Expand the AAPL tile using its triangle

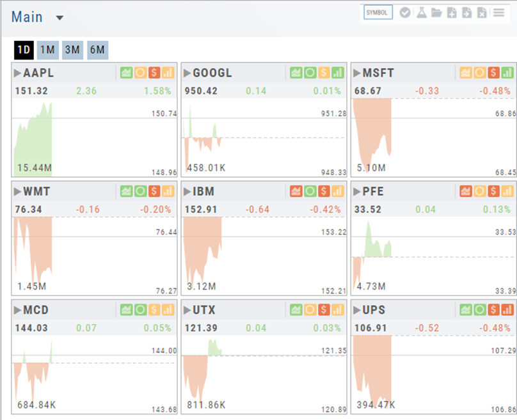tap(18, 73)
